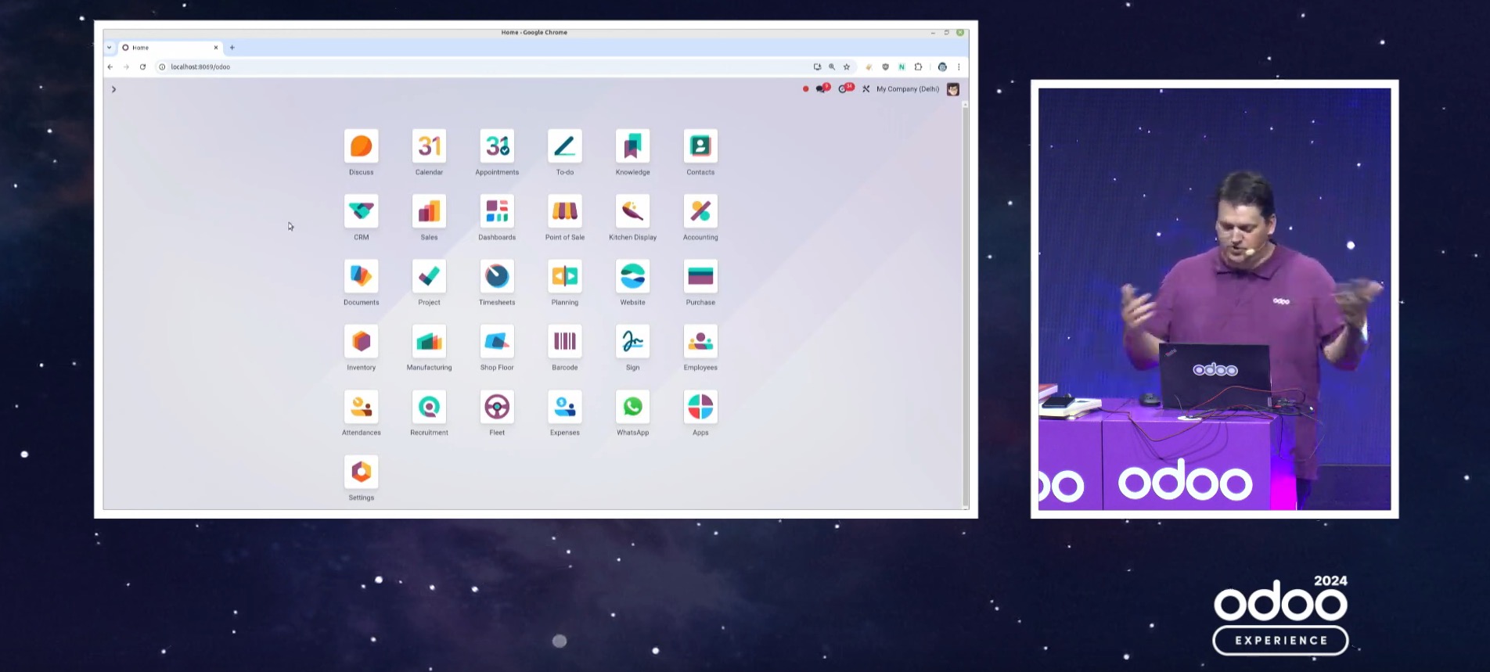The height and width of the screenshot is (672, 1490).
Task: Open the Shop Floor app
Action: [x=497, y=341]
